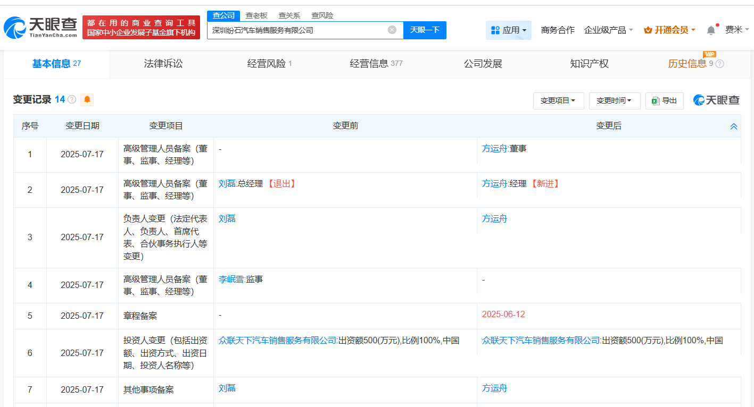Collapse the table with the double chevron
The image size is (754, 407).
click(x=734, y=126)
